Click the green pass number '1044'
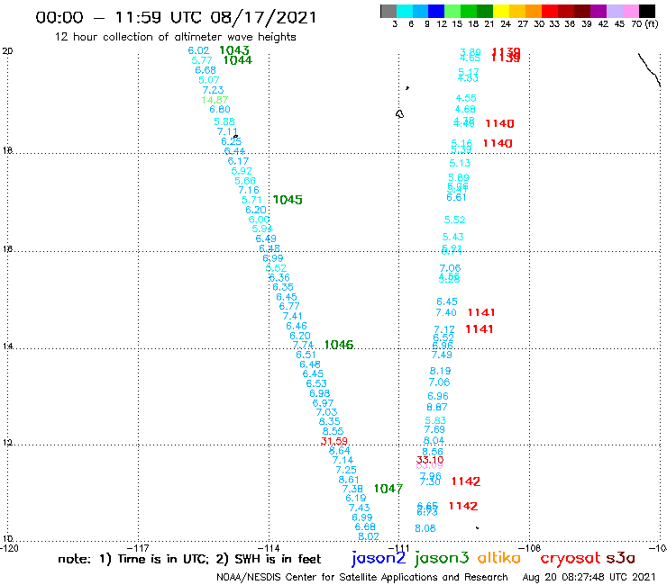 tap(238, 60)
